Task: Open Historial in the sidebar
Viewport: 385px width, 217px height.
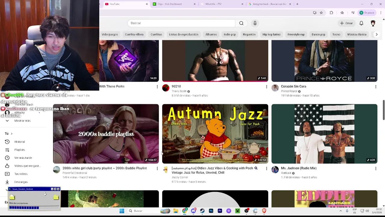Action: (20, 142)
